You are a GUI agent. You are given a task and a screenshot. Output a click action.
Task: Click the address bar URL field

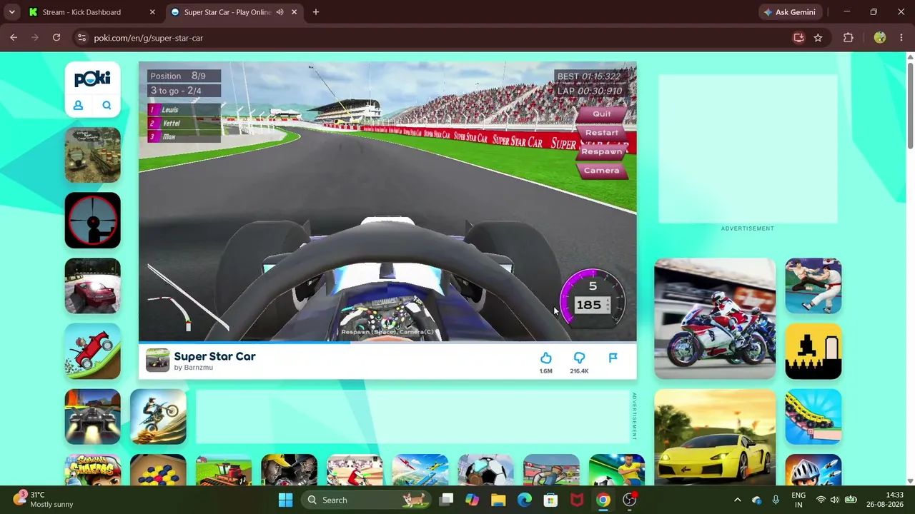[x=429, y=38]
